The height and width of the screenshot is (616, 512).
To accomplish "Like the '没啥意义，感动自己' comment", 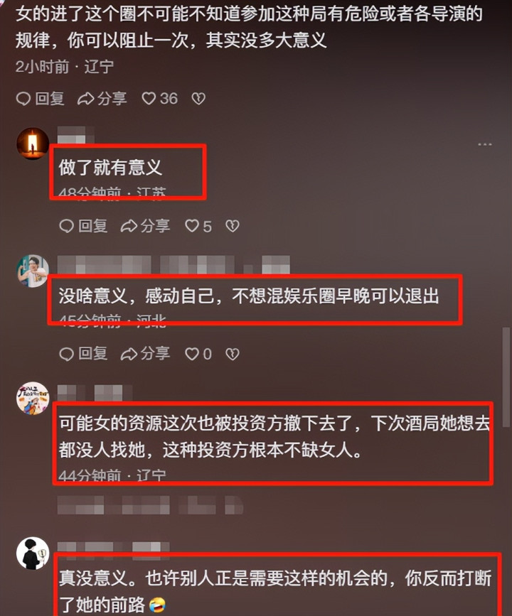I will pos(198,354).
